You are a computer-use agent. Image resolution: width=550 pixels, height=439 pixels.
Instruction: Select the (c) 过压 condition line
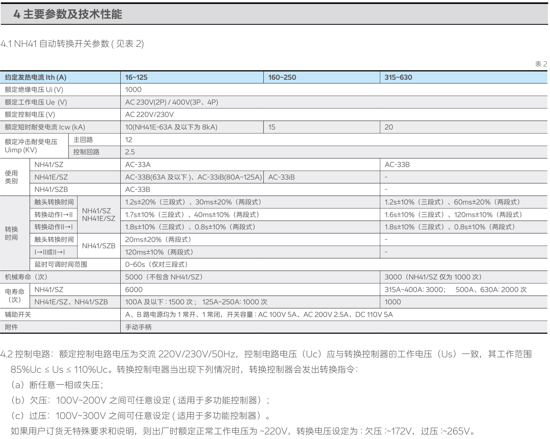click(140, 416)
